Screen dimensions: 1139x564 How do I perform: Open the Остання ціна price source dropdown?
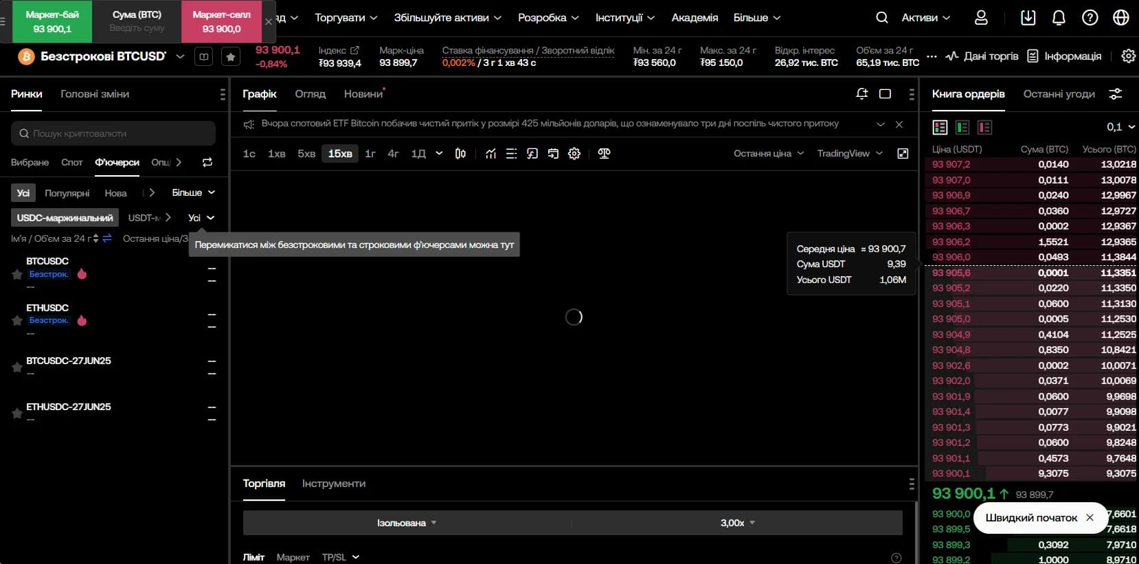pos(769,154)
